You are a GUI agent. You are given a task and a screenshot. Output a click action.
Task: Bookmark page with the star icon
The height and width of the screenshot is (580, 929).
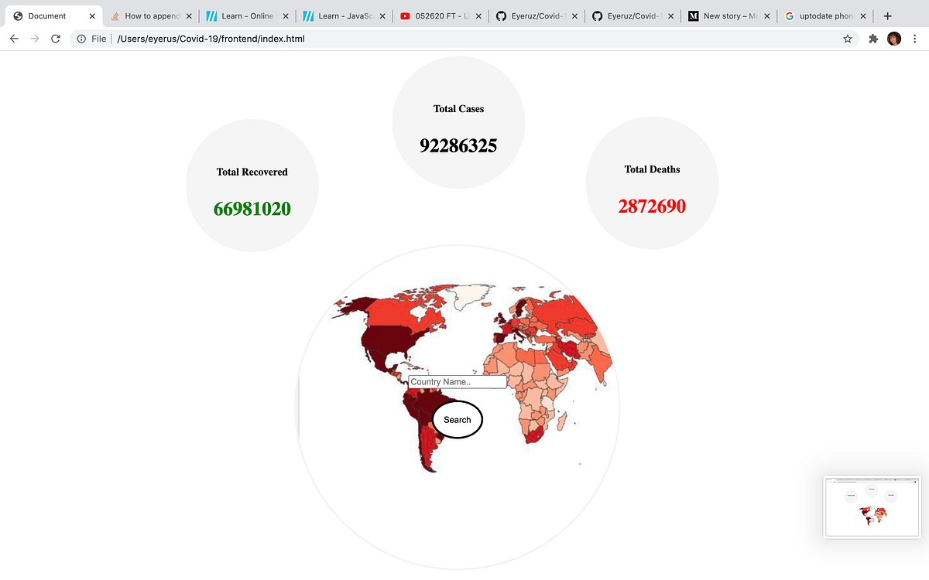click(x=848, y=39)
